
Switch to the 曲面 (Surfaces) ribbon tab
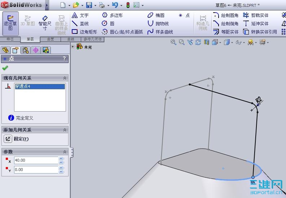click(x=50, y=39)
